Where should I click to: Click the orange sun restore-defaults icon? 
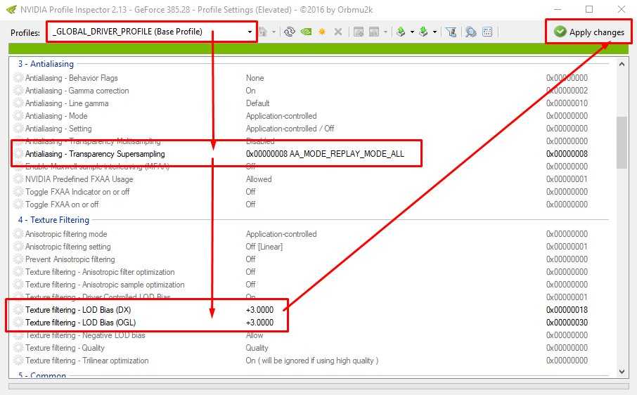[322, 32]
